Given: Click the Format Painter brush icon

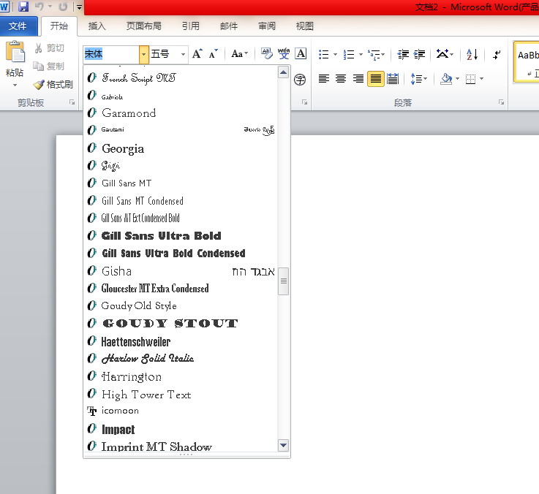Looking at the screenshot, I should point(39,85).
